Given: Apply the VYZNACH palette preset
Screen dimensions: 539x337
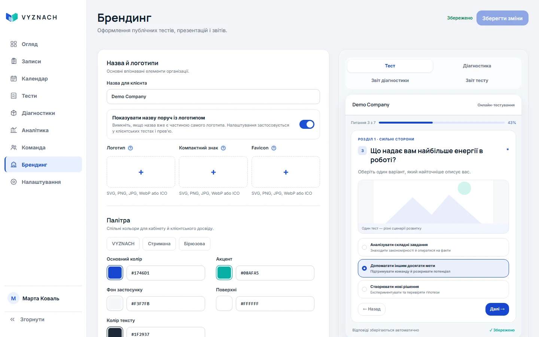Looking at the screenshot, I should point(123,244).
